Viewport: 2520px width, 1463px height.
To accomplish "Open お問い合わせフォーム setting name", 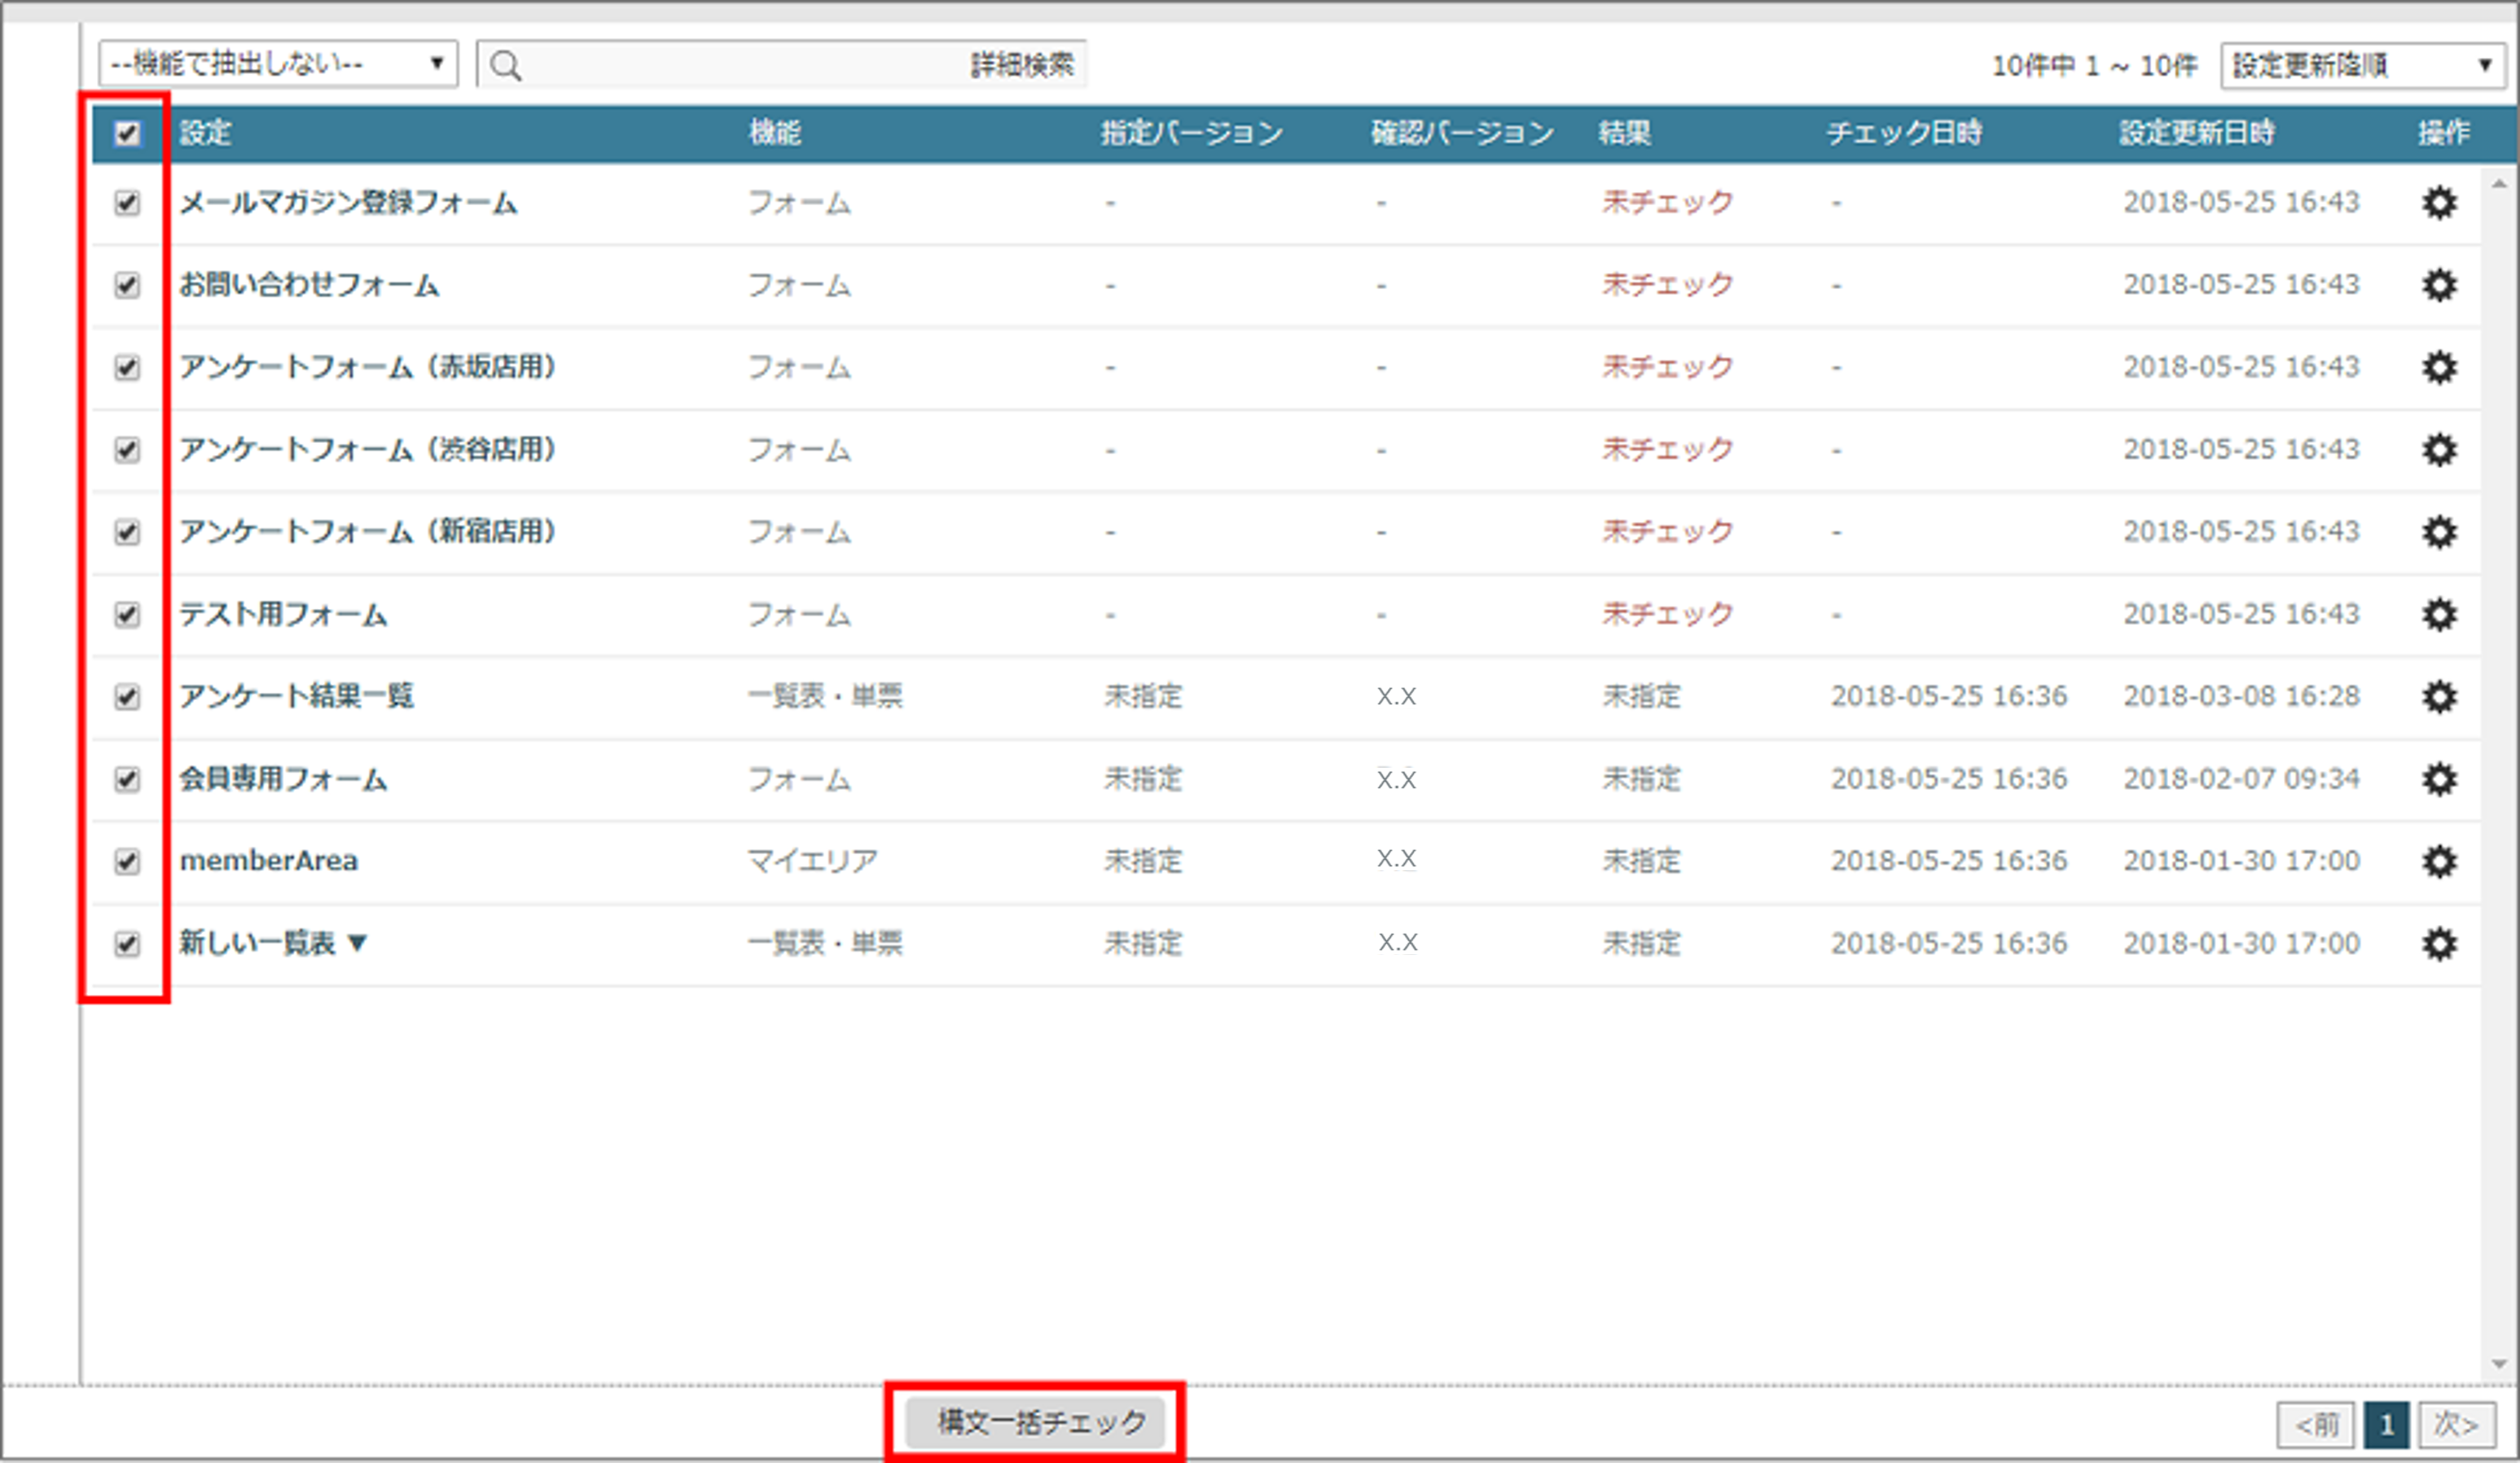I will 309,286.
